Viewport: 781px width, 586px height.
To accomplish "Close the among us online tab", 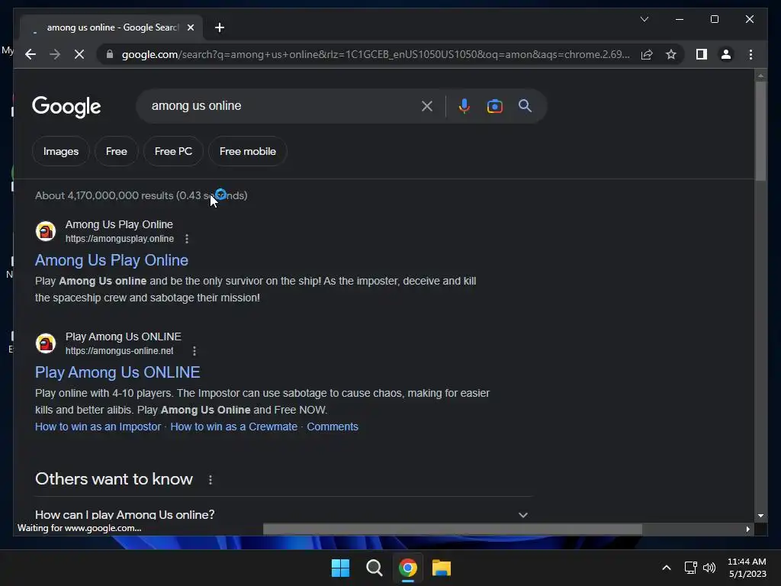I will pyautogui.click(x=190, y=27).
